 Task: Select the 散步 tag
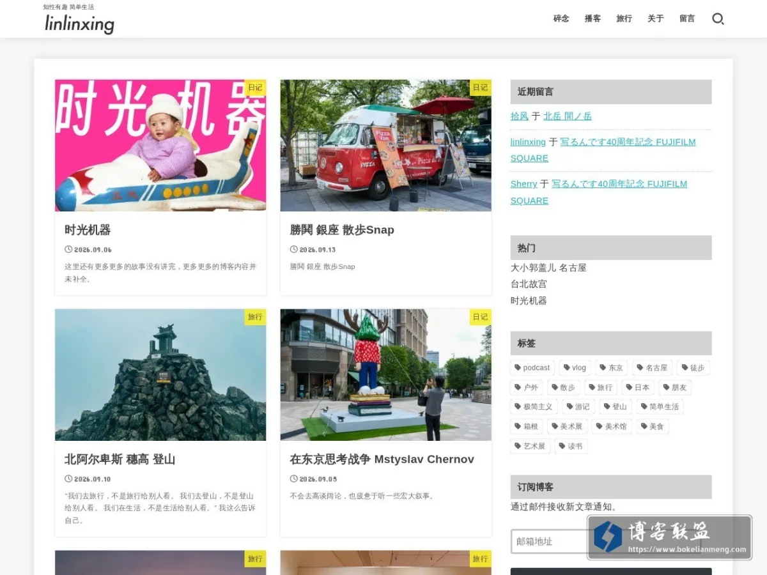[x=564, y=387]
